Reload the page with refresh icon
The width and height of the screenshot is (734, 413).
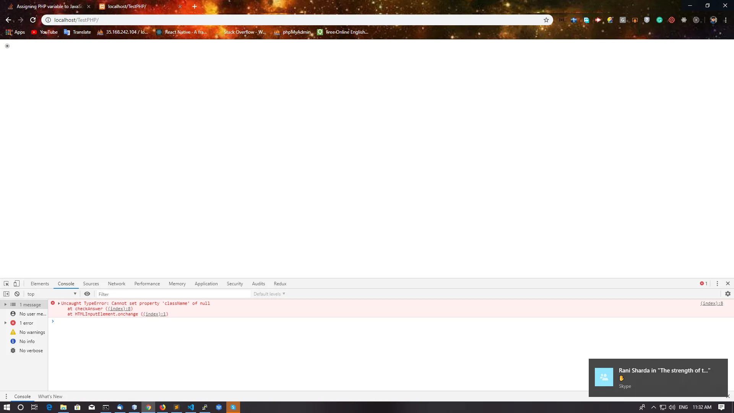pos(33,20)
